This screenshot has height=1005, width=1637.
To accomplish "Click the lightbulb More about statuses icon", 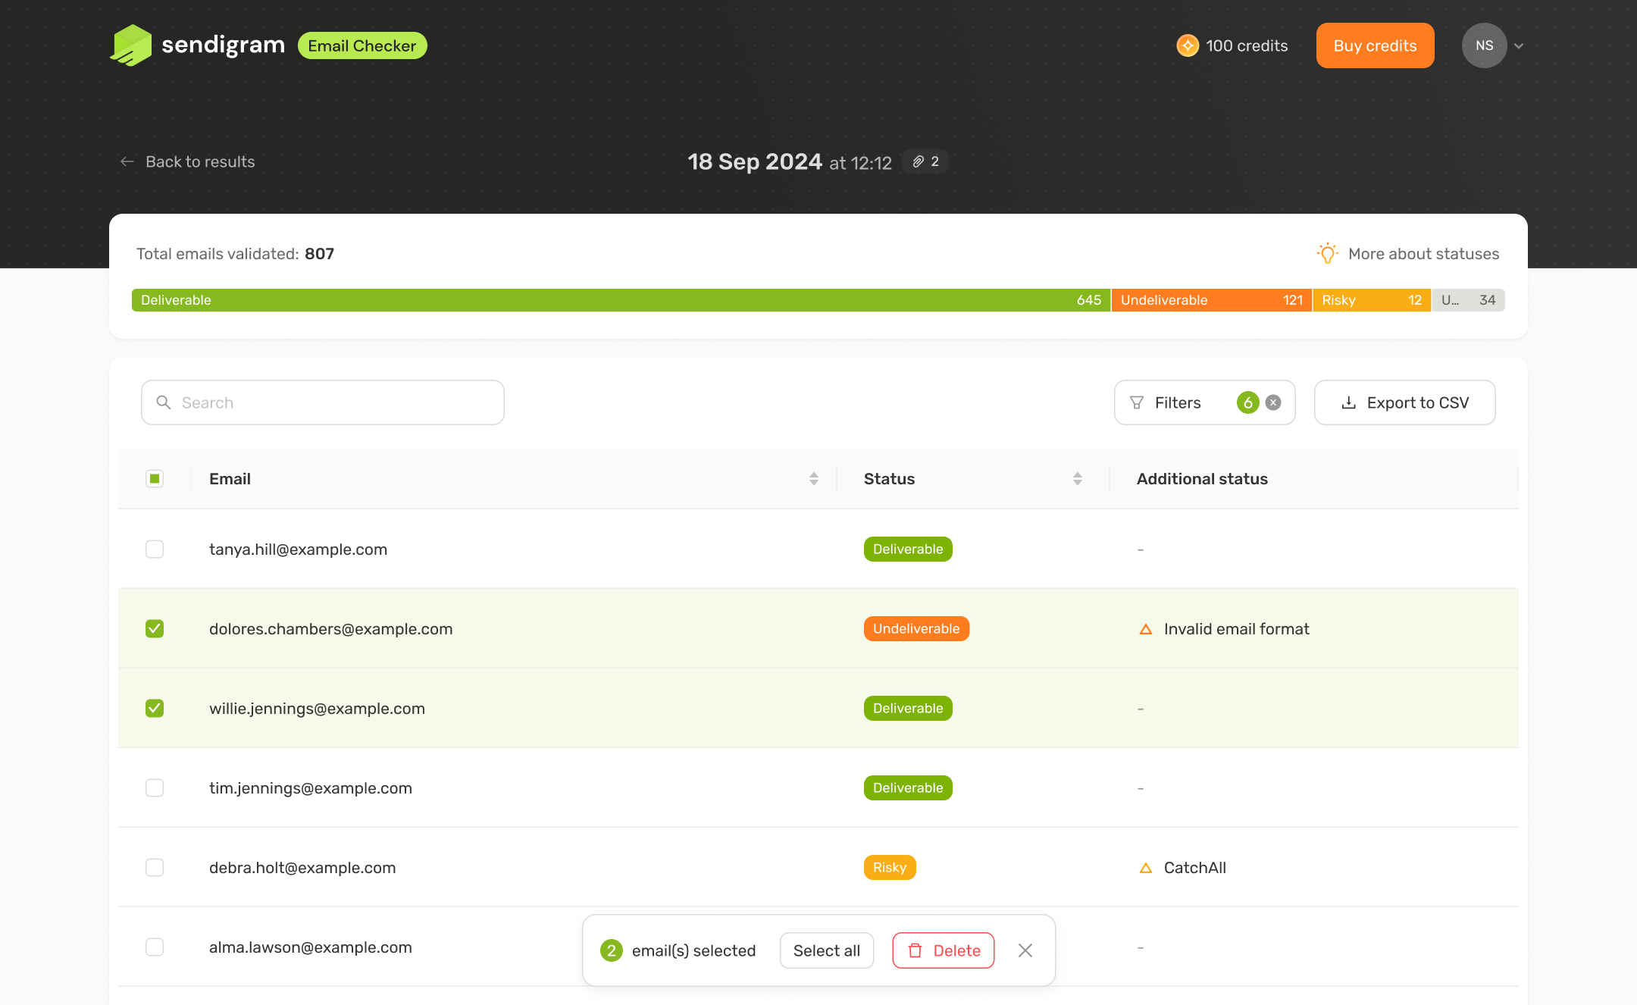I will pyautogui.click(x=1327, y=254).
